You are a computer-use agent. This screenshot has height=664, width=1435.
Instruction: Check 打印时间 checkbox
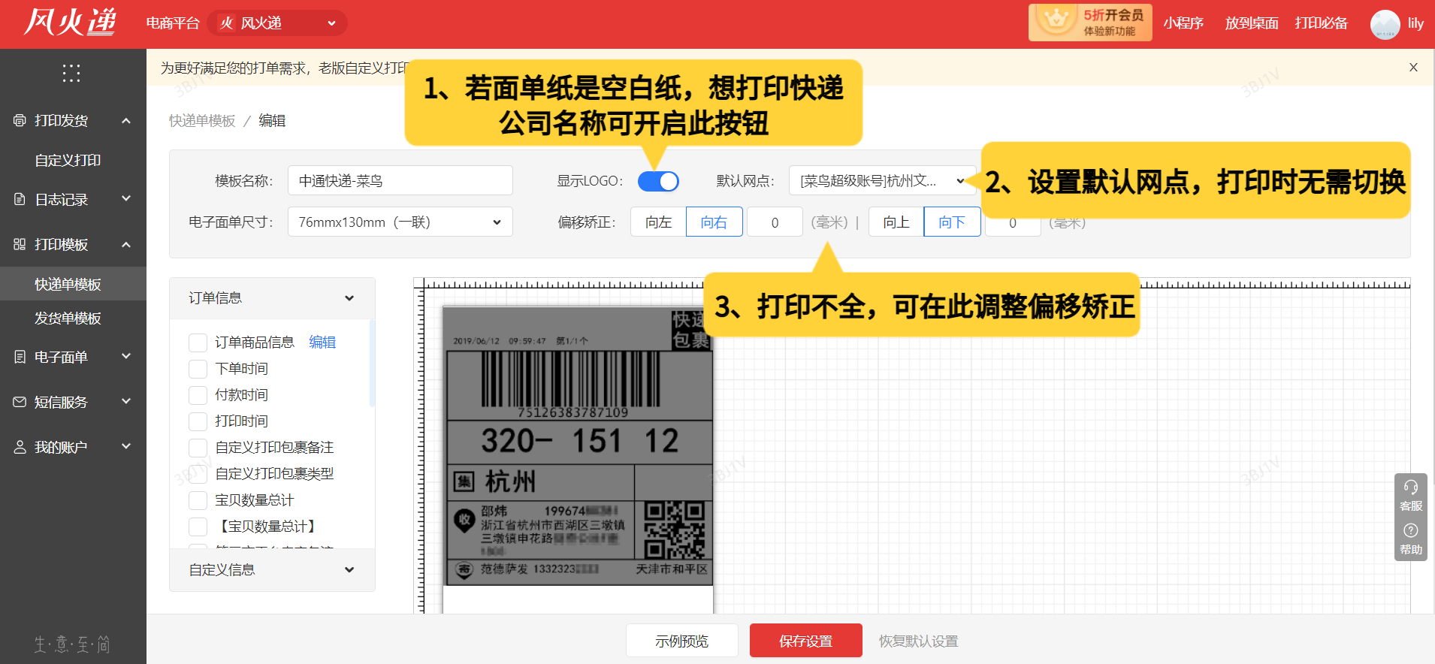click(198, 421)
